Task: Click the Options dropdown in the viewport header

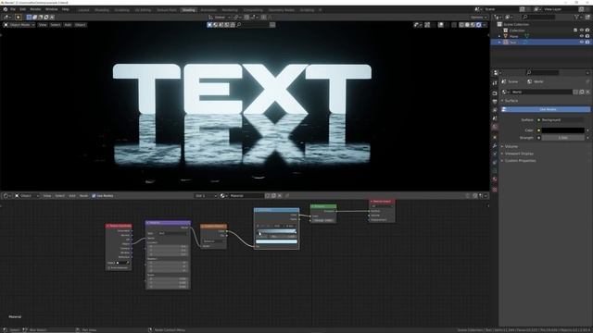Action: click(x=478, y=18)
